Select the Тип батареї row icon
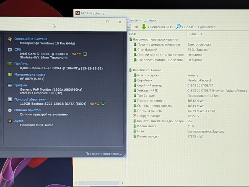 click(x=135, y=96)
